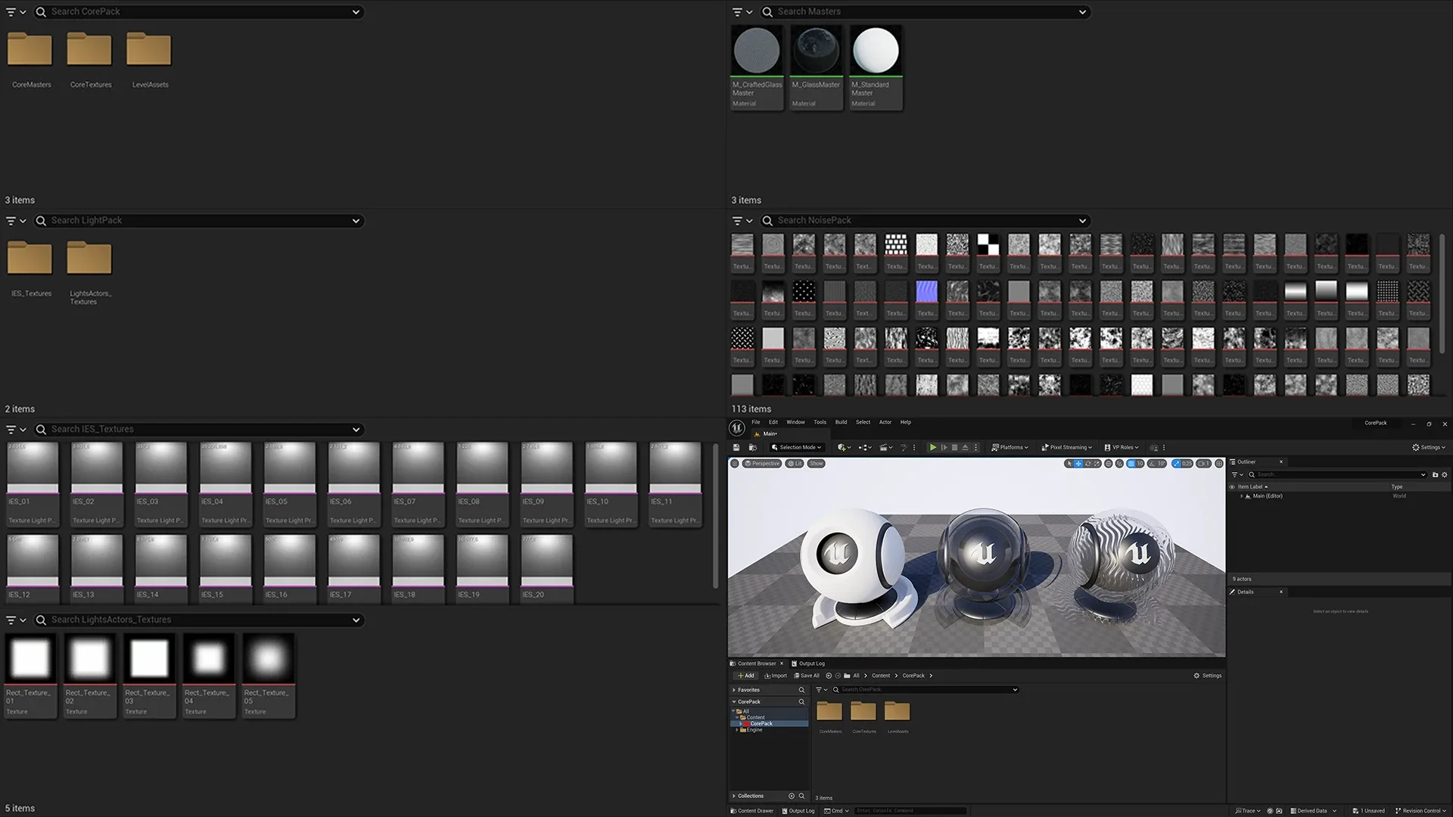Click the viewport layout maximize icon

[x=1219, y=464]
